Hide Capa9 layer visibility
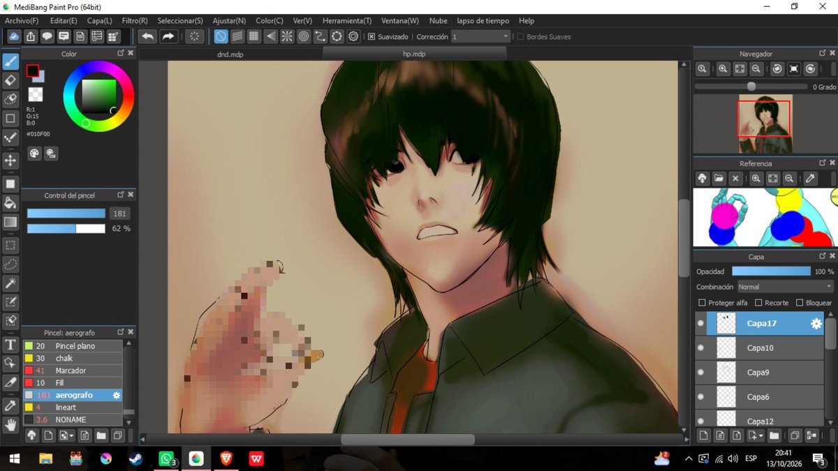Screen dimensions: 838x471 coord(700,373)
